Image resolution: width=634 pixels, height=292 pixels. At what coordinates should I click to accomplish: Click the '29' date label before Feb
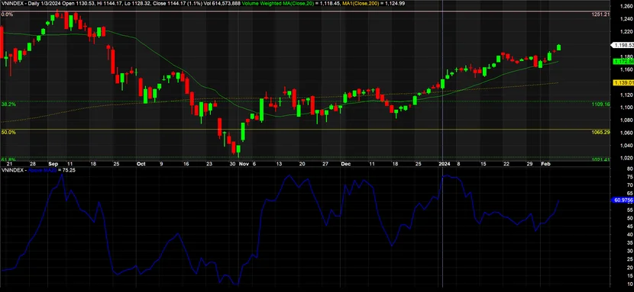tap(529, 165)
